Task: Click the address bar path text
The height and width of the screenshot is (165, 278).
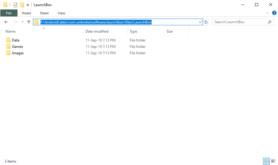Action: 96,22
